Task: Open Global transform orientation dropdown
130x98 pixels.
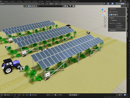Action: [42, 4]
